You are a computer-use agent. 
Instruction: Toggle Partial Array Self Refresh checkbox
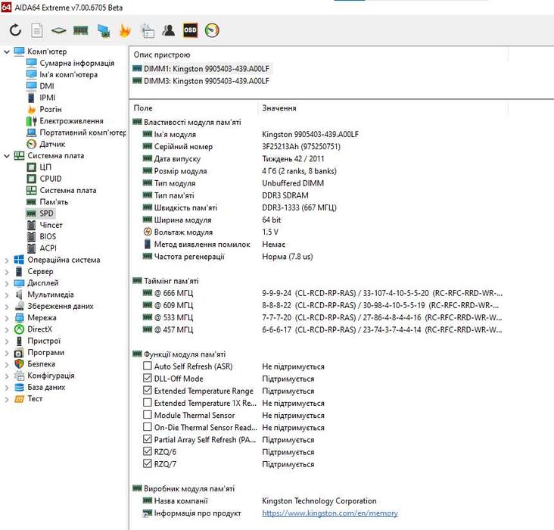[x=148, y=439]
